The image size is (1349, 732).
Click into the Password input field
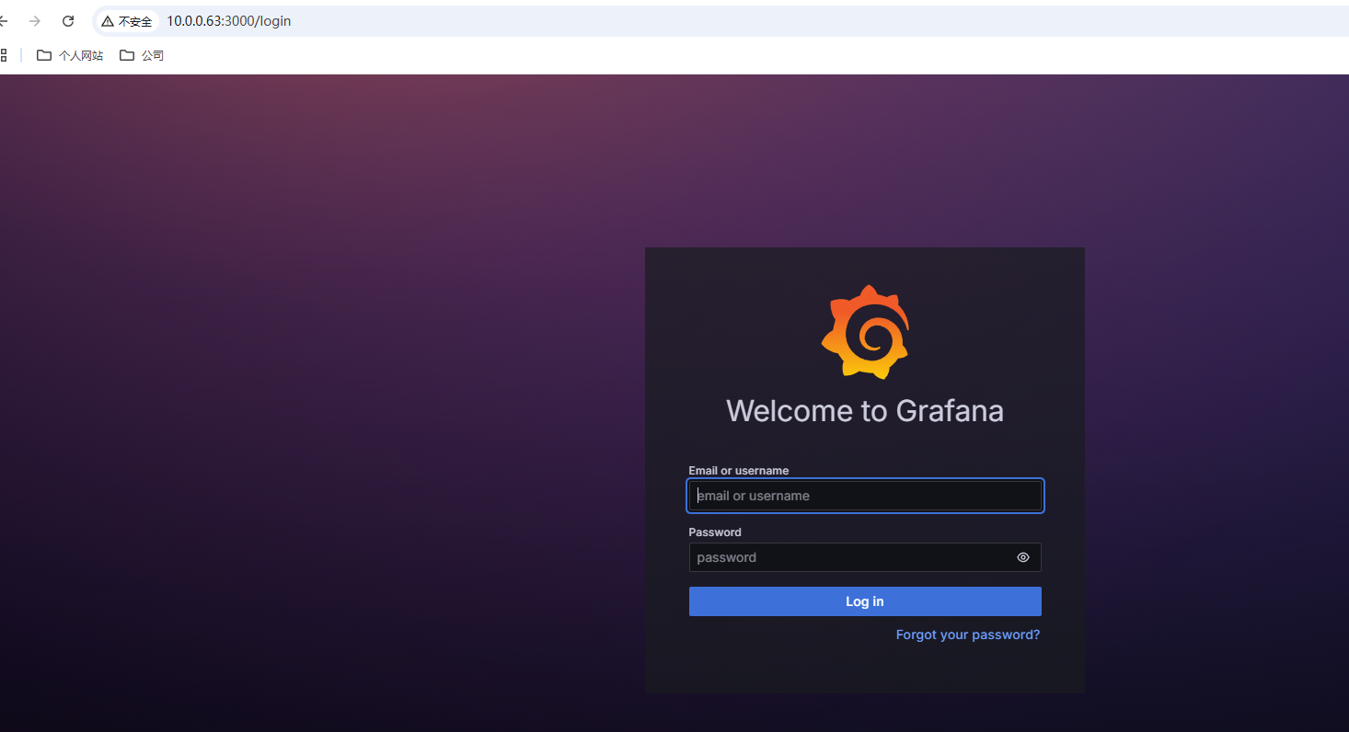(847, 557)
